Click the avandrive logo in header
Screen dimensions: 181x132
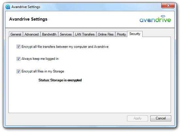pyautogui.click(x=155, y=19)
